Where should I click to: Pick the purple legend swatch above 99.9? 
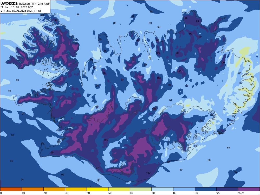[249, 189]
